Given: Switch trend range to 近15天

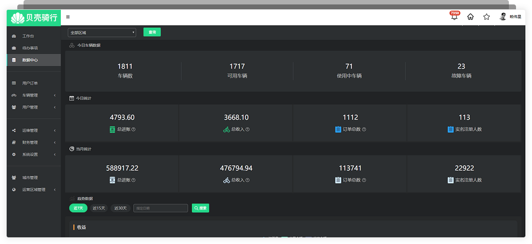Looking at the screenshot, I should (99, 208).
